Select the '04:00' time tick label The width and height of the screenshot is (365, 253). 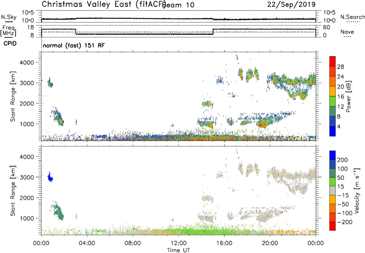[87, 243]
